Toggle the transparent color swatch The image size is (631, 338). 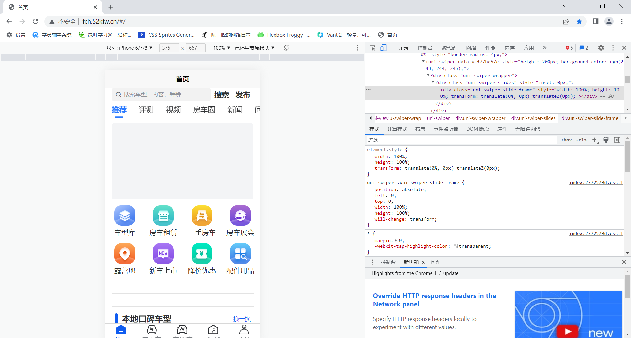(456, 246)
